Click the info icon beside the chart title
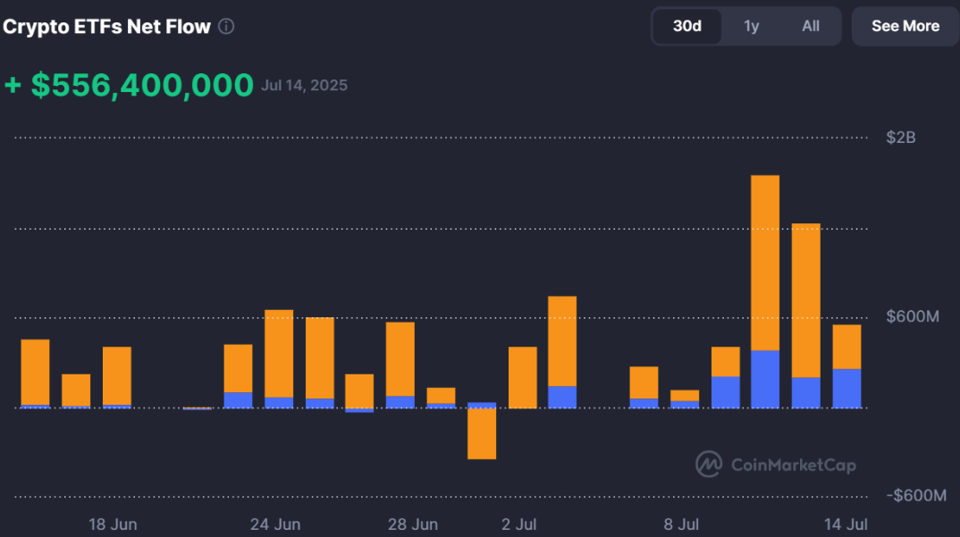 point(226,27)
